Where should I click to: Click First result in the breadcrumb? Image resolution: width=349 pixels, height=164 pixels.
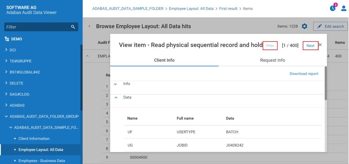(228, 9)
